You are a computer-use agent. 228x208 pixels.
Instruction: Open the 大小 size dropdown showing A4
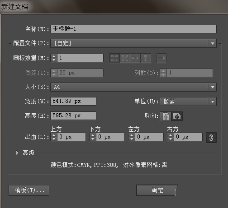point(133,87)
